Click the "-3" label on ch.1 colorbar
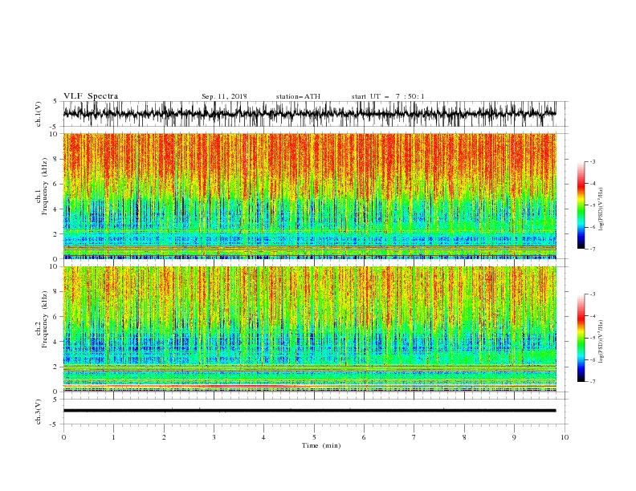 point(593,161)
